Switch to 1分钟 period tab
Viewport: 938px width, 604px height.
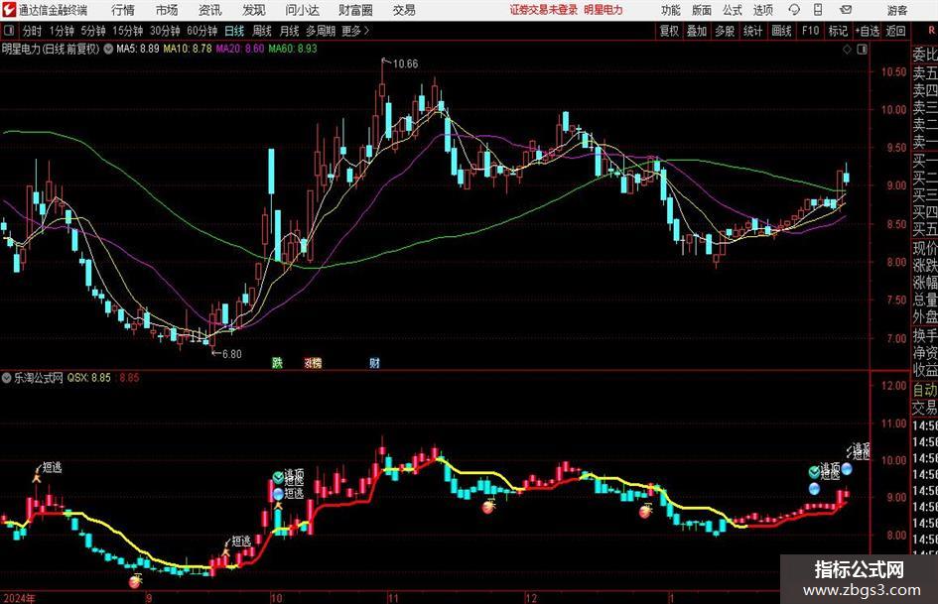(62, 31)
